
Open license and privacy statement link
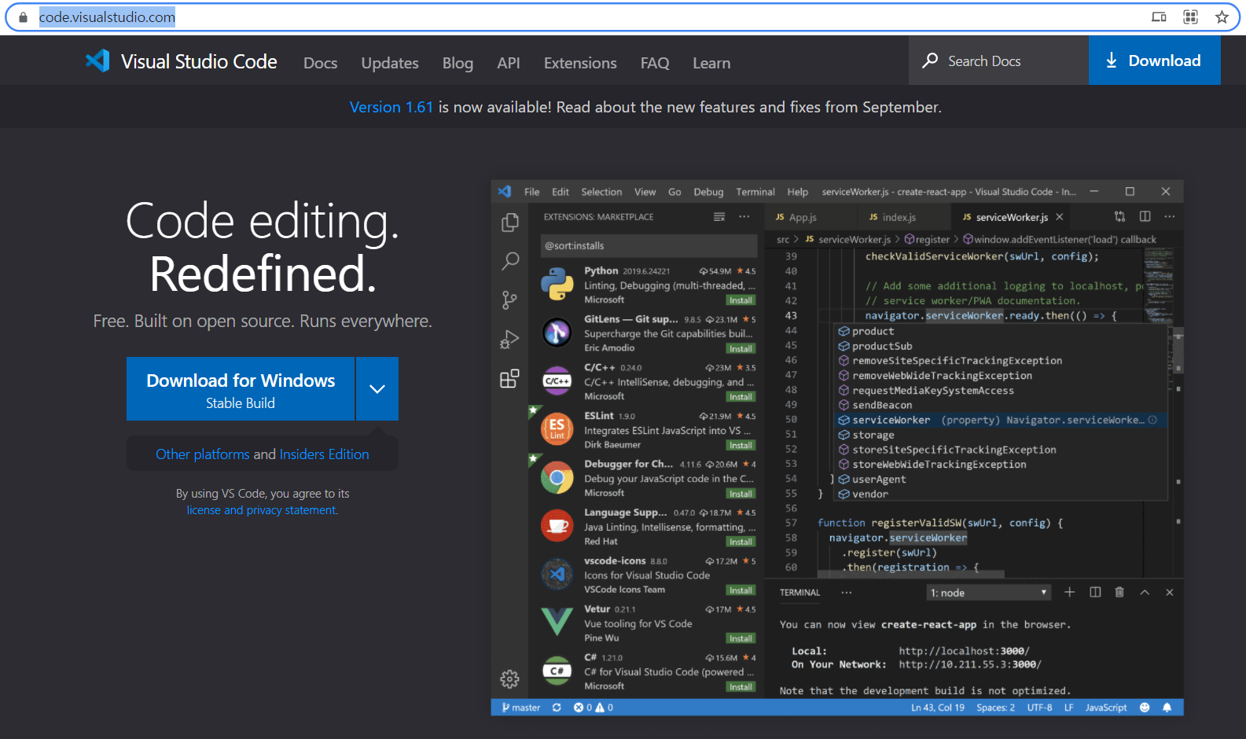point(262,510)
